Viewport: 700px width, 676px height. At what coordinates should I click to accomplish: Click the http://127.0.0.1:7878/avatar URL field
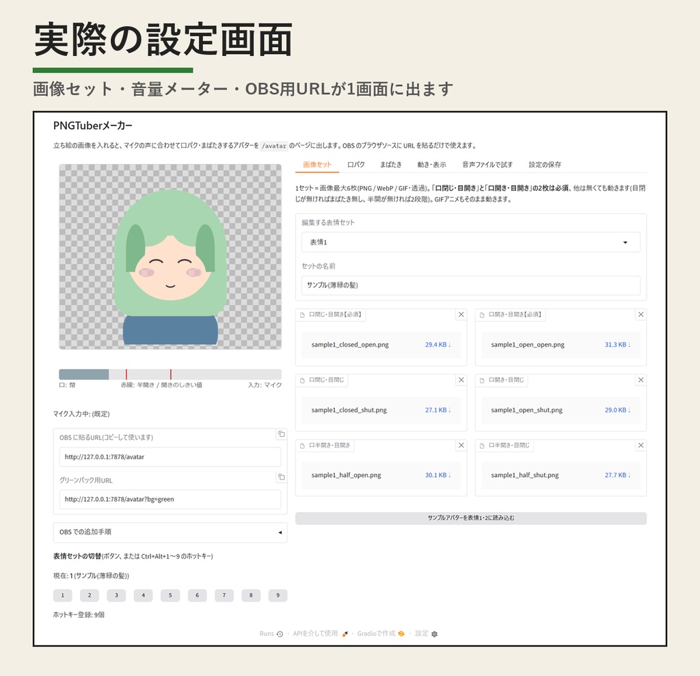click(x=170, y=457)
